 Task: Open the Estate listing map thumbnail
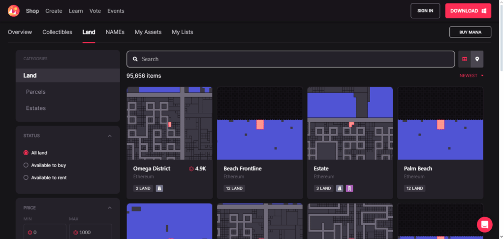pos(350,123)
